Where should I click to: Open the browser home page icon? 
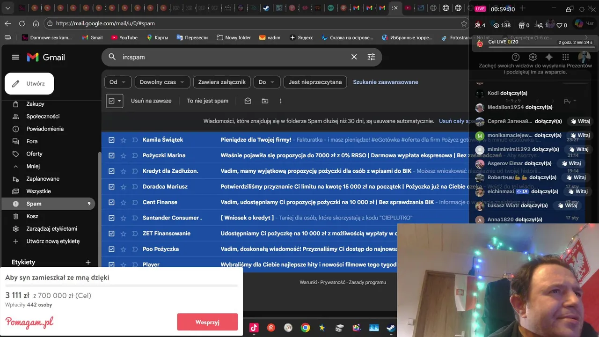pyautogui.click(x=36, y=23)
